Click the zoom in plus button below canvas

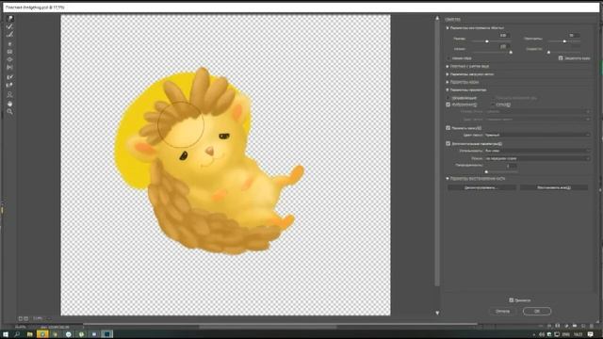[25, 318]
